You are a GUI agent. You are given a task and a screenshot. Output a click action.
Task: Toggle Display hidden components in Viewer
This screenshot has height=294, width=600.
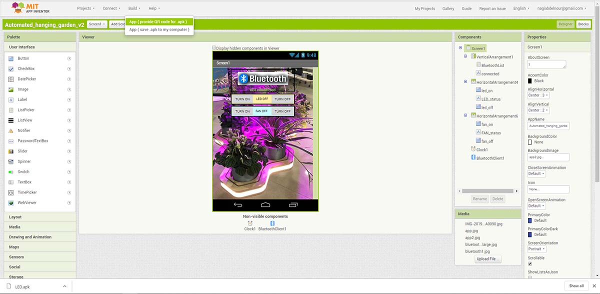pyautogui.click(x=214, y=48)
